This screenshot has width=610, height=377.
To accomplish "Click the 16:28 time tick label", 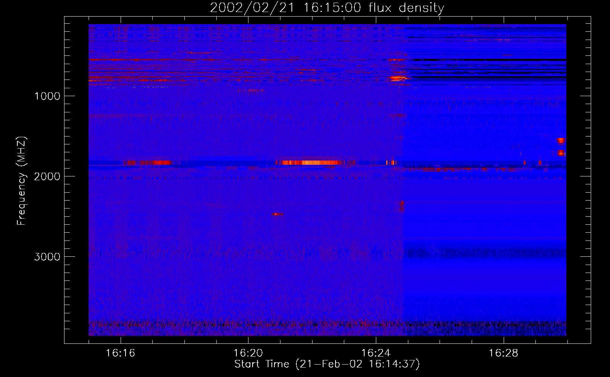I will coord(504,353).
